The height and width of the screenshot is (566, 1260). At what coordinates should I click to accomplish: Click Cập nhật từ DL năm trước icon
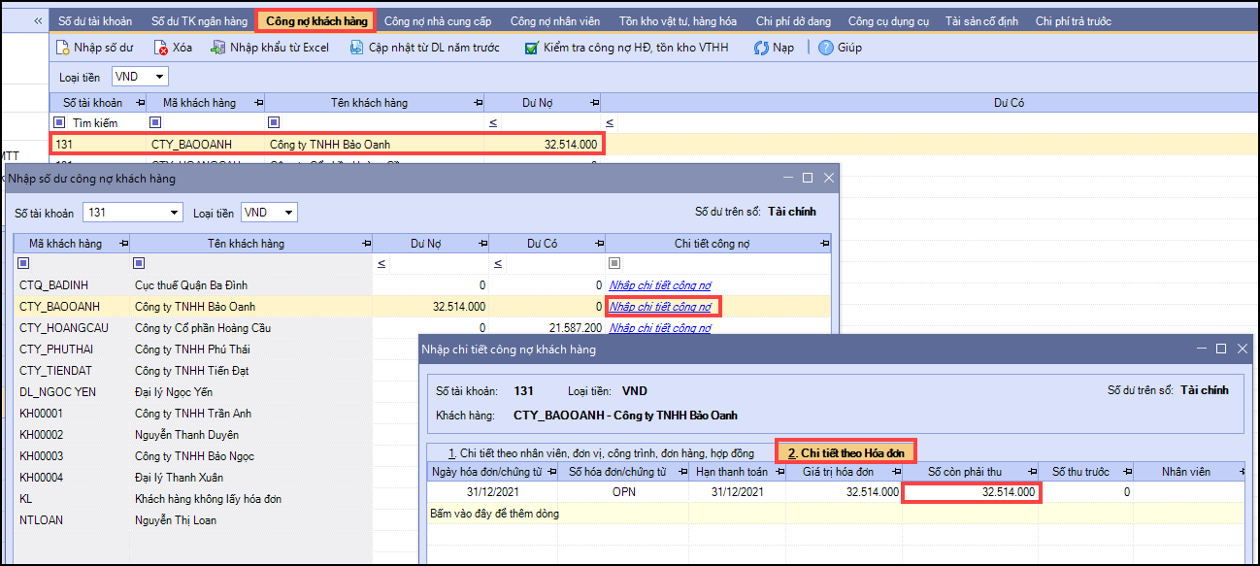pyautogui.click(x=356, y=48)
